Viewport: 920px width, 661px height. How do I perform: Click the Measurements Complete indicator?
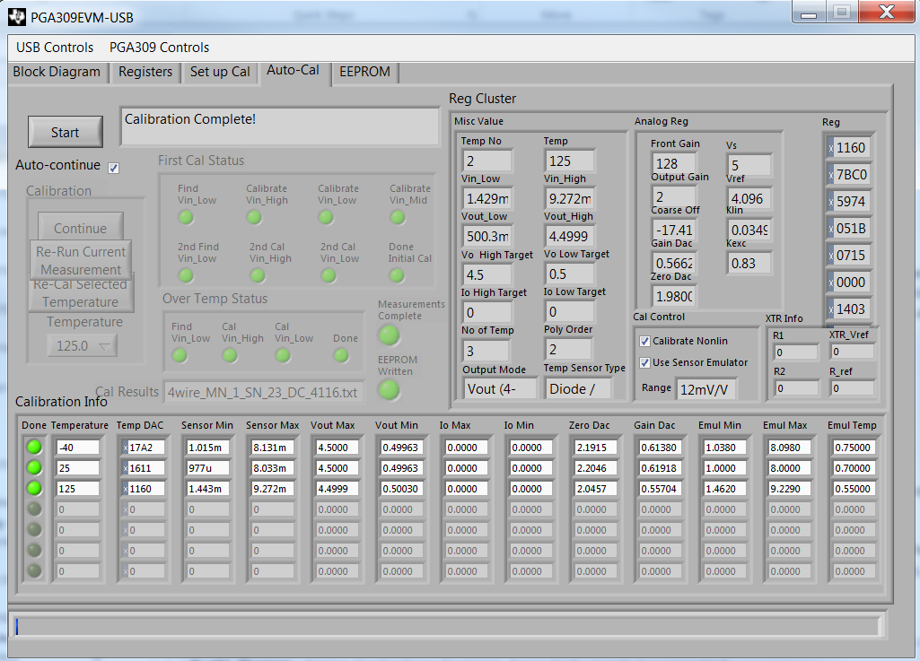pos(390,335)
